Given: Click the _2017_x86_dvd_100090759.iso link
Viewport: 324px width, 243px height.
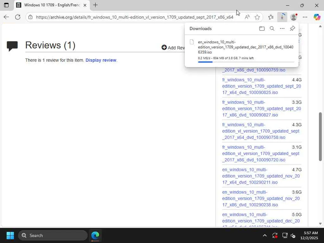Looking at the screenshot, I should coord(253,70).
